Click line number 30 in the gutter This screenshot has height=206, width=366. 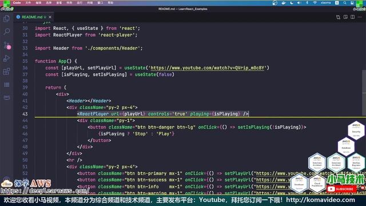[25, 28]
